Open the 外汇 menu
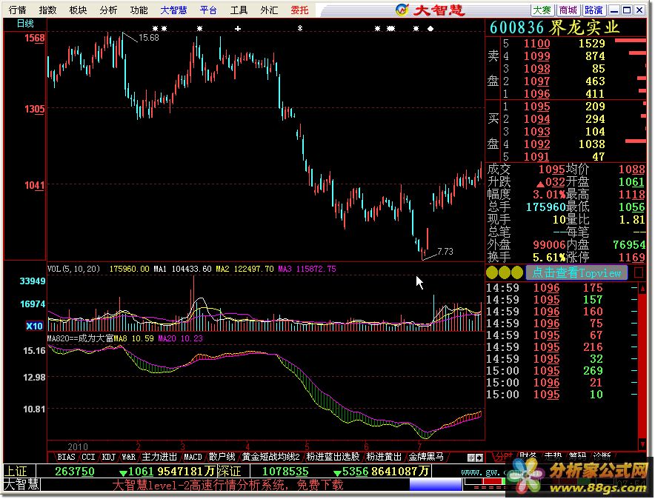 [x=270, y=10]
